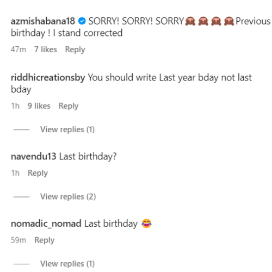Click the first monkey emoji after SORRY

tap(190, 21)
